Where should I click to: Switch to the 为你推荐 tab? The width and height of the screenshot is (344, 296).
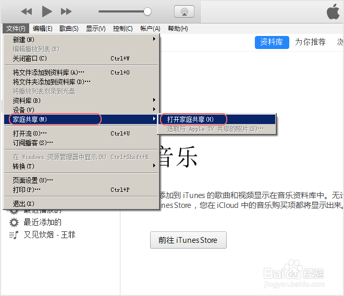(x=310, y=42)
